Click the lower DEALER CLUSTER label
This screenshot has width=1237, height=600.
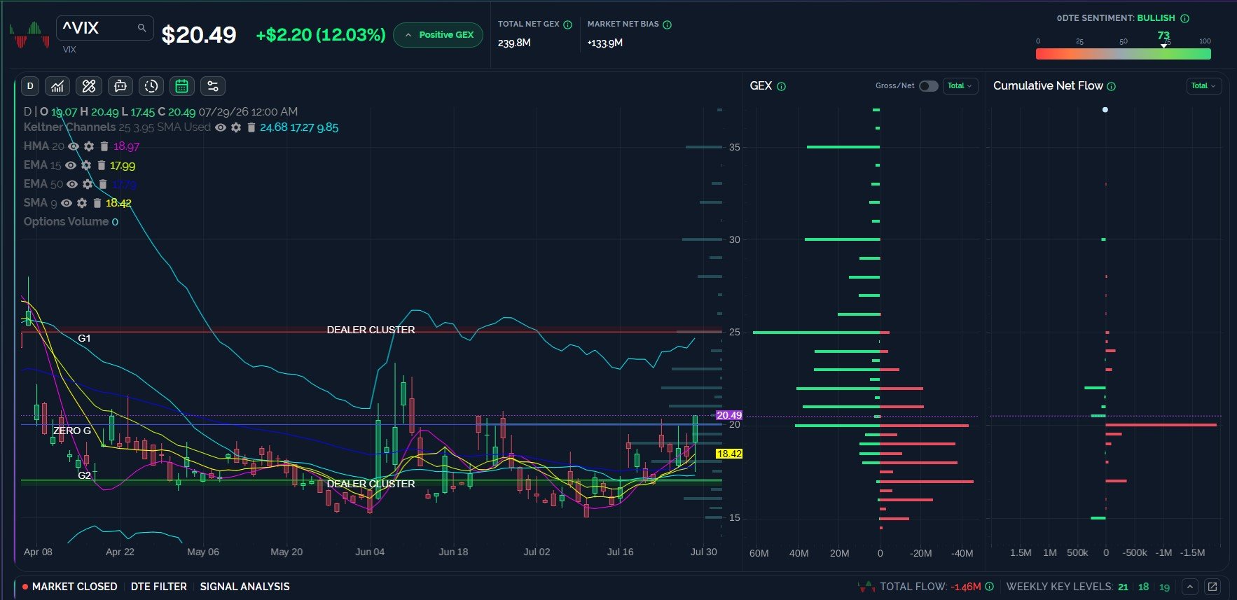tap(371, 484)
